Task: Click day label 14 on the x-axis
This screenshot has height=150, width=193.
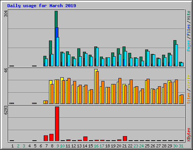Action: pyautogui.click(x=85, y=146)
